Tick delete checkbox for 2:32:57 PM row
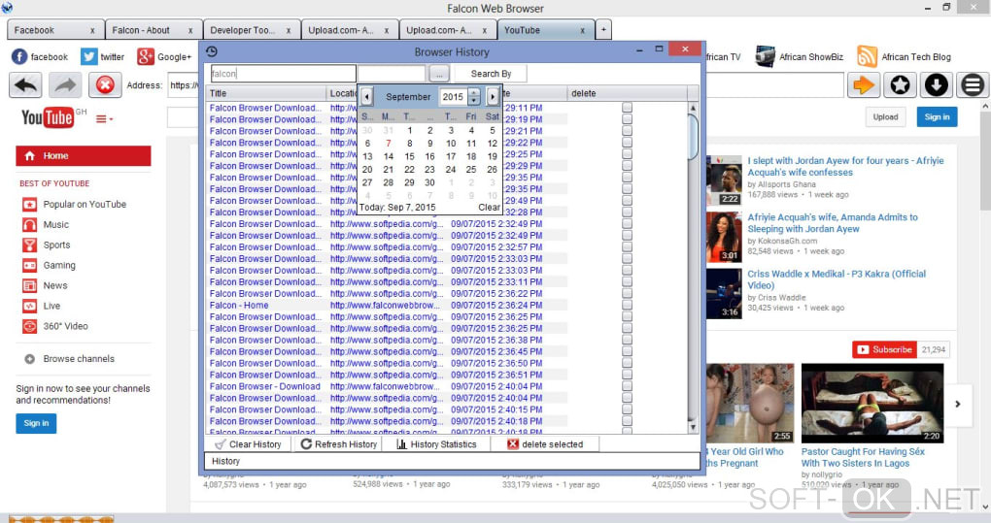991x523 pixels. (627, 247)
